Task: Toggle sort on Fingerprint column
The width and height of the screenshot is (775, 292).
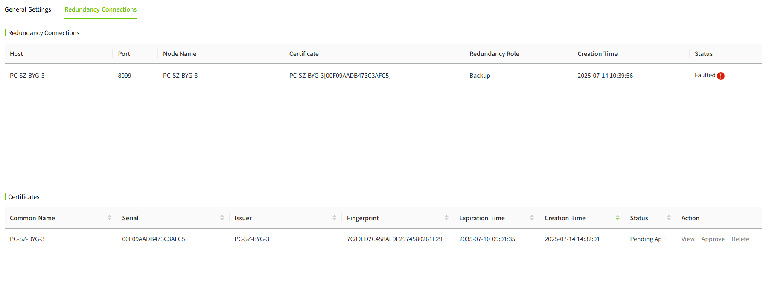Action: [446, 218]
